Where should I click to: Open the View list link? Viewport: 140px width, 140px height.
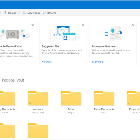click(47, 62)
